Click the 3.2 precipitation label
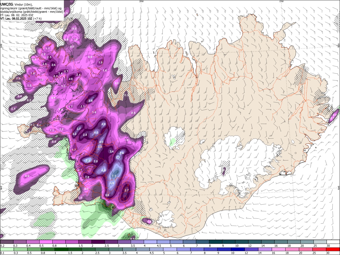Viewport: 340px width, 255px height. (74, 134)
